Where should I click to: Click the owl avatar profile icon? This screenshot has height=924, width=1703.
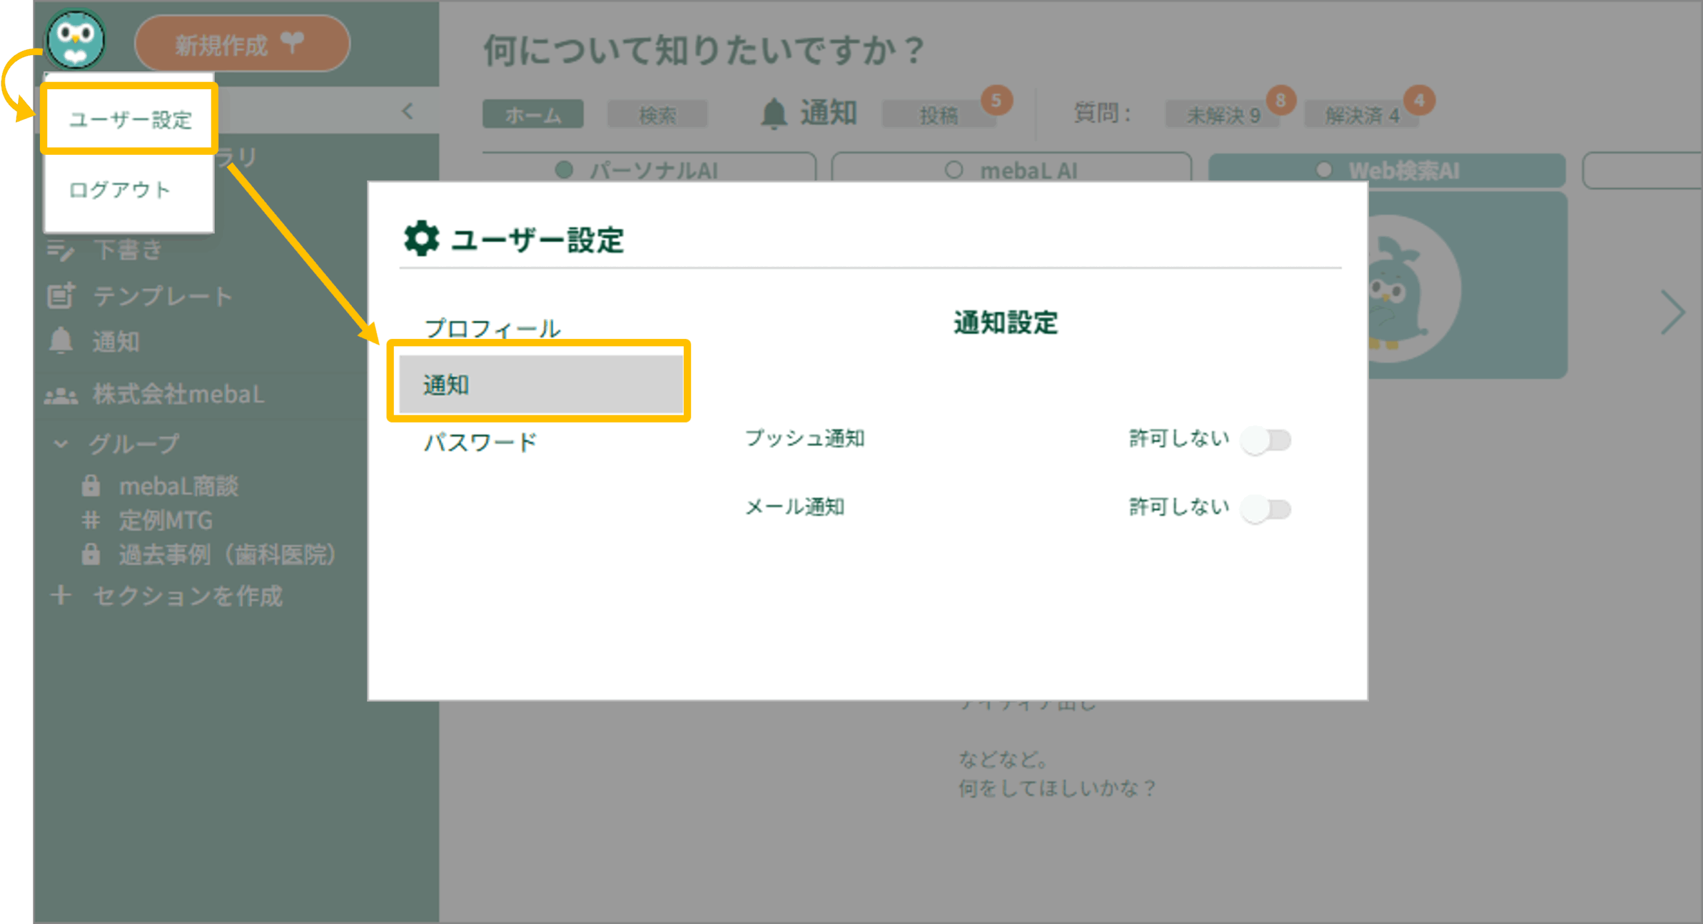pos(76,40)
